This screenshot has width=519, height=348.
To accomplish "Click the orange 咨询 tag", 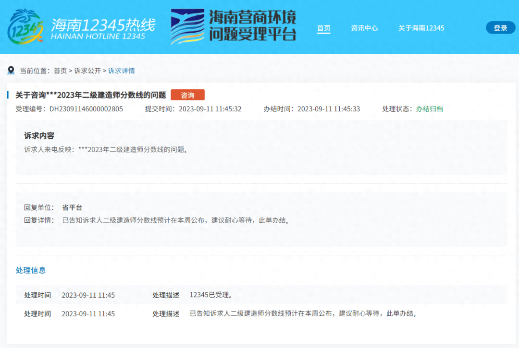I will pyautogui.click(x=188, y=95).
